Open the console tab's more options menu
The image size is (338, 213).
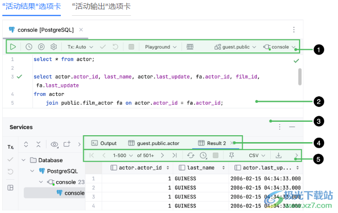pos(294,30)
